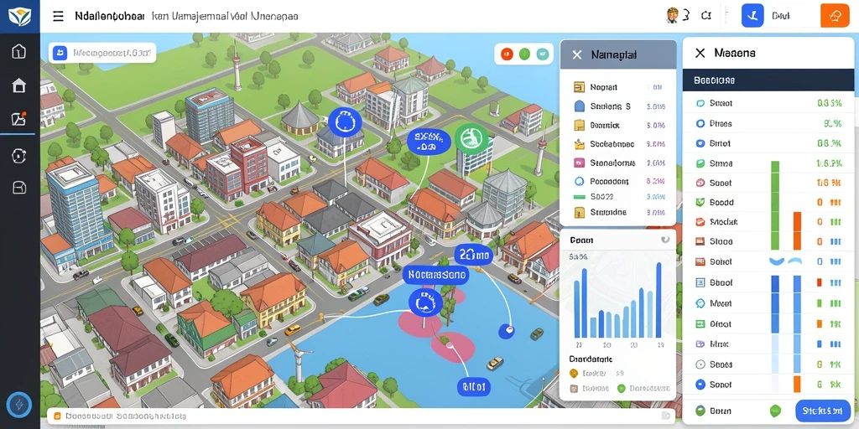Open the sidebar folder icon with red dot
Viewport: 859px width, 429px height.
click(x=18, y=119)
